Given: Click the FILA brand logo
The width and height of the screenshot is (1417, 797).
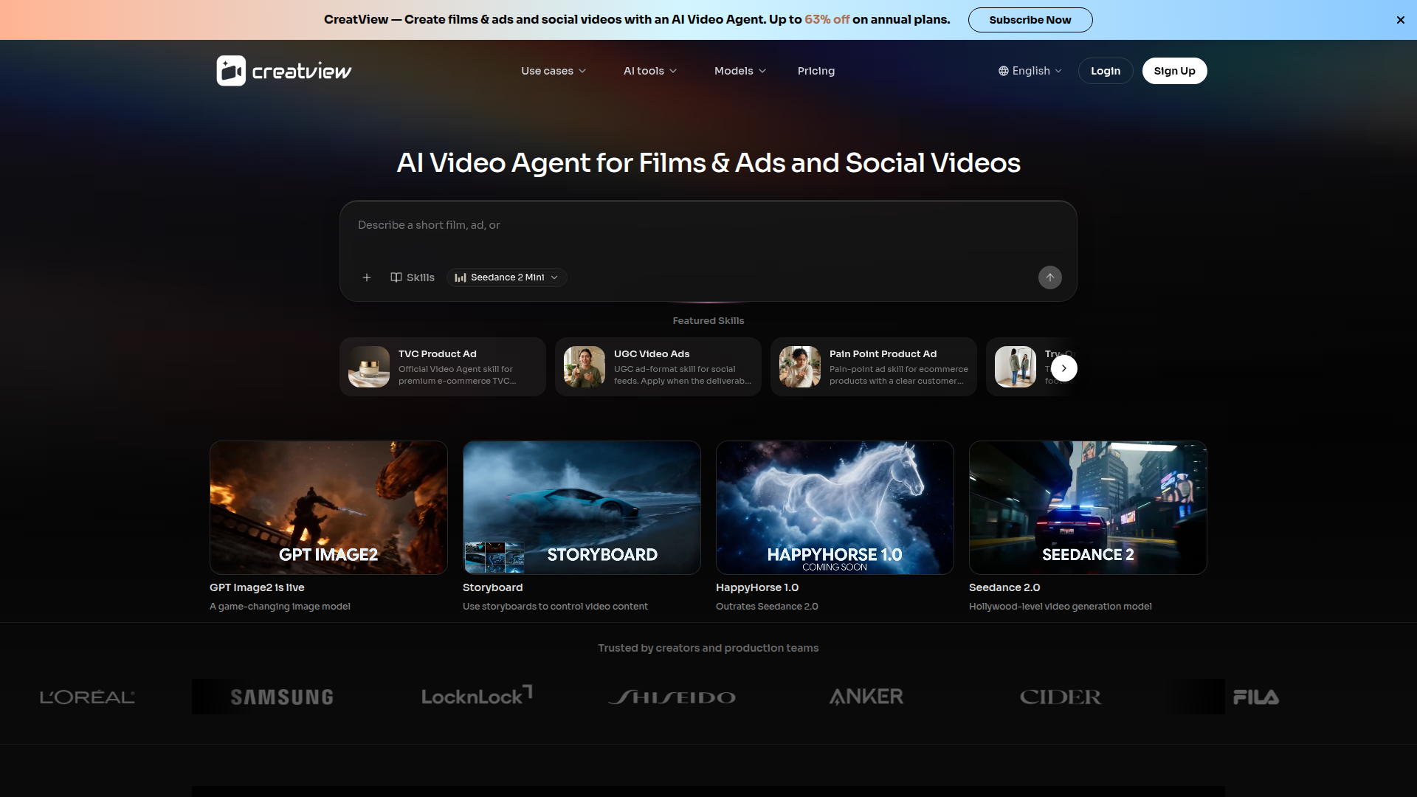Looking at the screenshot, I should (1256, 697).
